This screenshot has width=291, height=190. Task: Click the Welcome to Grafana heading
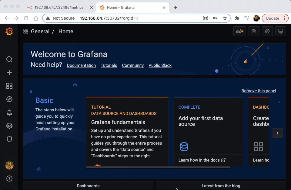coord(69,54)
